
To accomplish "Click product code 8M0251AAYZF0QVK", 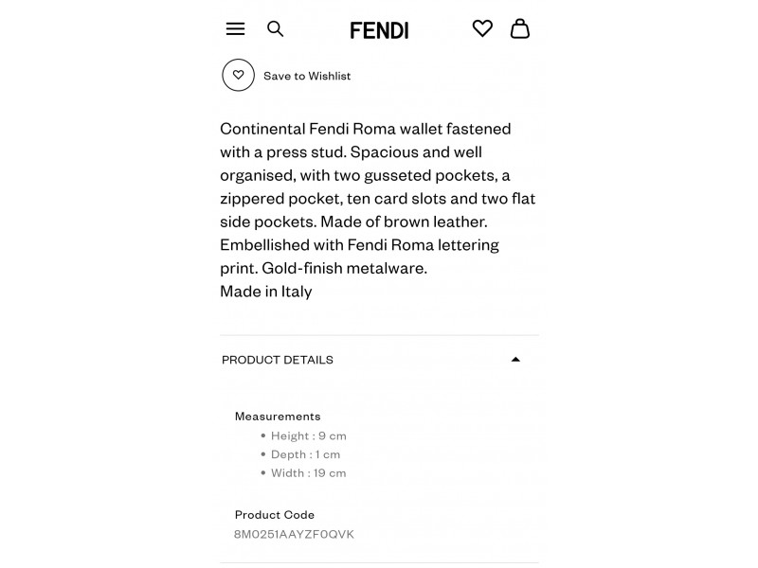I will (x=294, y=534).
